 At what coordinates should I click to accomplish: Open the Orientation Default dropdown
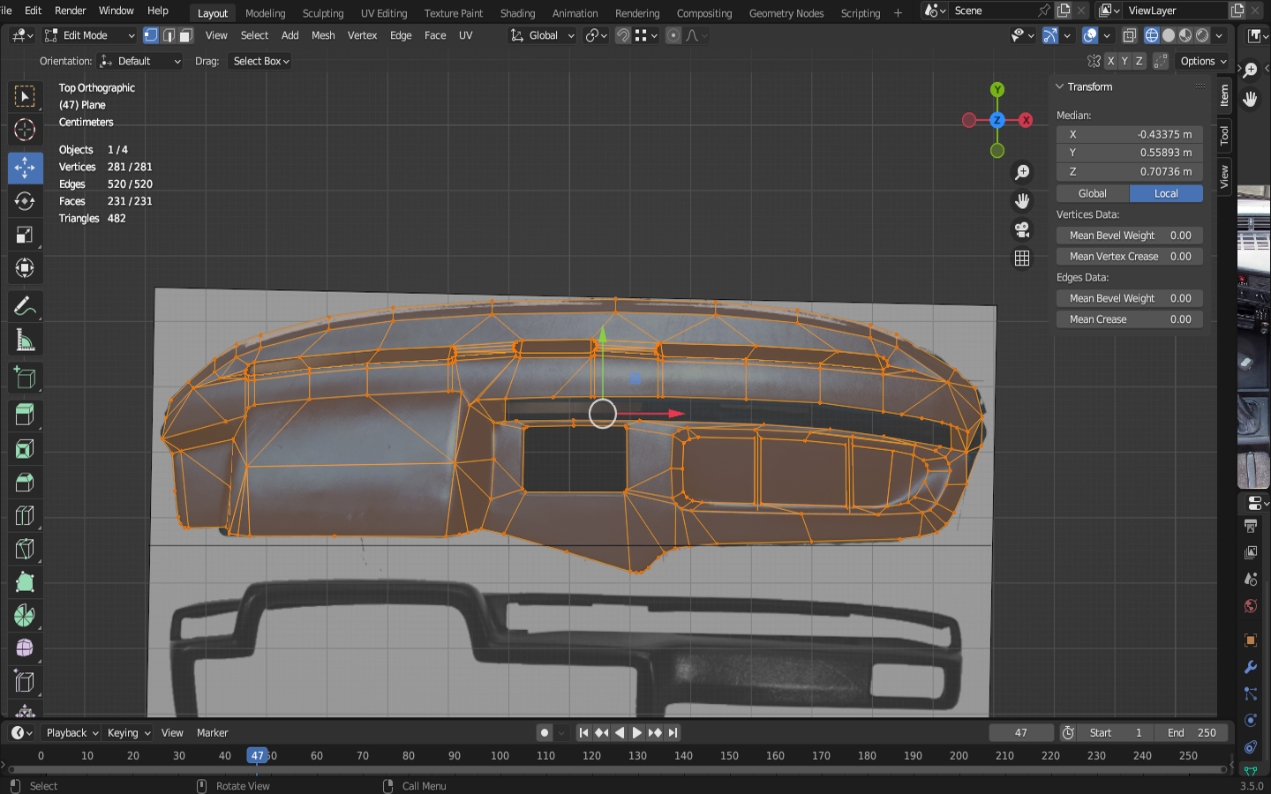click(140, 61)
